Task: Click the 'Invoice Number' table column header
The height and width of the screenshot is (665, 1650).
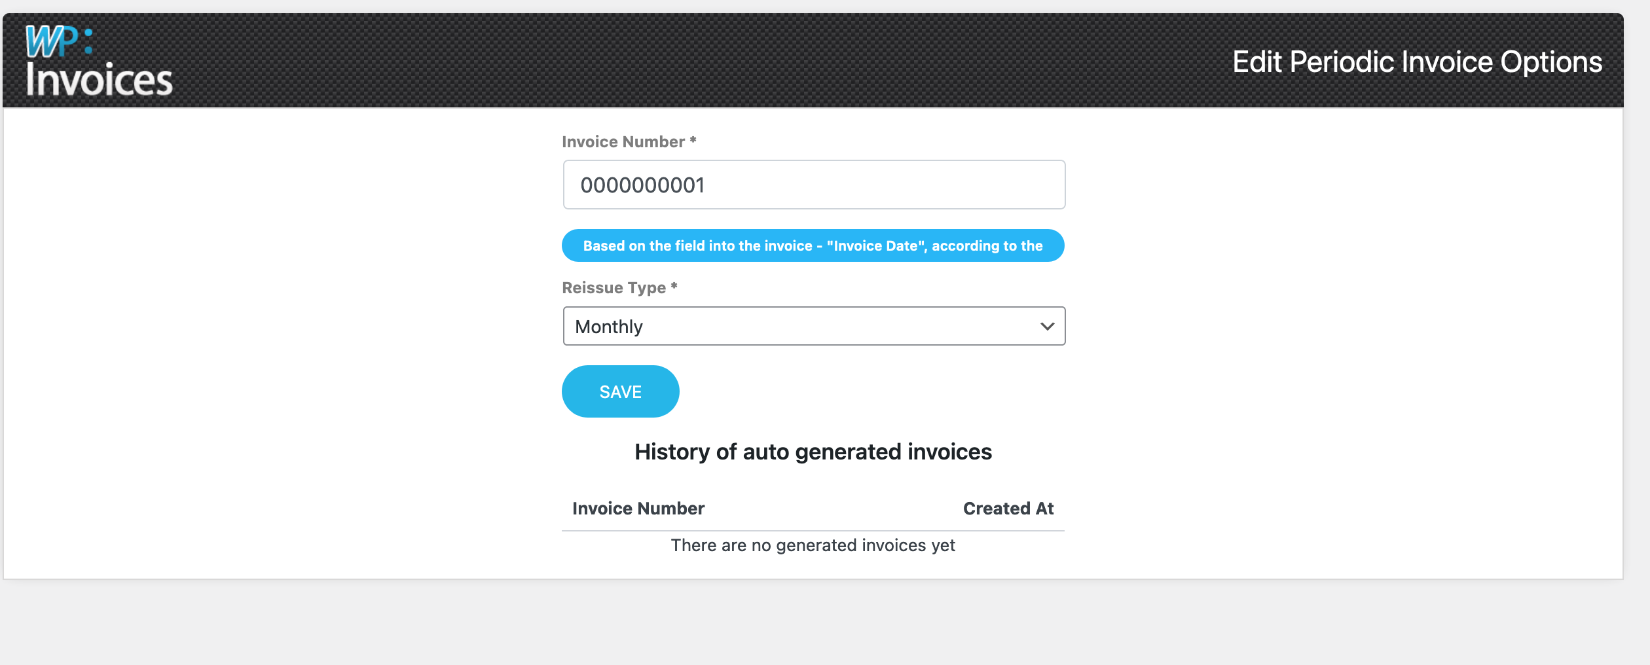Action: pyautogui.click(x=638, y=509)
